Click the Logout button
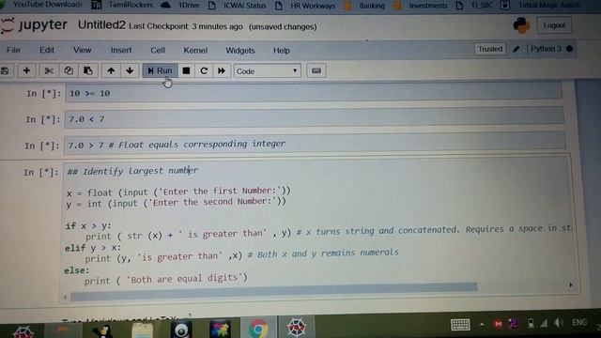 pyautogui.click(x=554, y=25)
